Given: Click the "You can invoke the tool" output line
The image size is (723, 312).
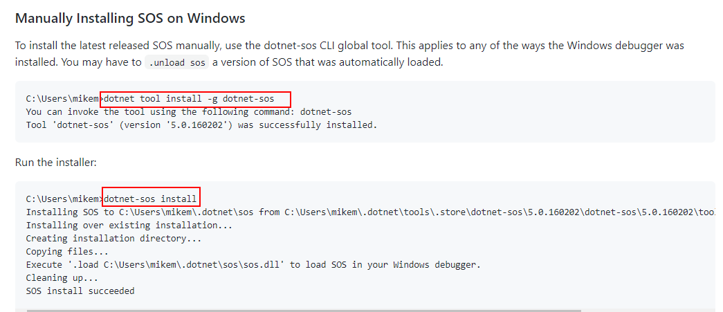Looking at the screenshot, I should [189, 112].
